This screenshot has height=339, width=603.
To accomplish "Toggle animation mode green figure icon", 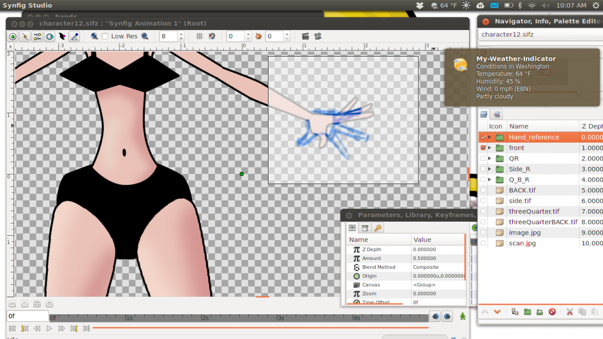I will click(463, 316).
